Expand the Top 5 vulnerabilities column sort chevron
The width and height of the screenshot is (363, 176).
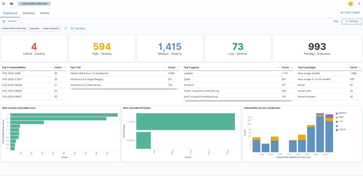point(51,67)
